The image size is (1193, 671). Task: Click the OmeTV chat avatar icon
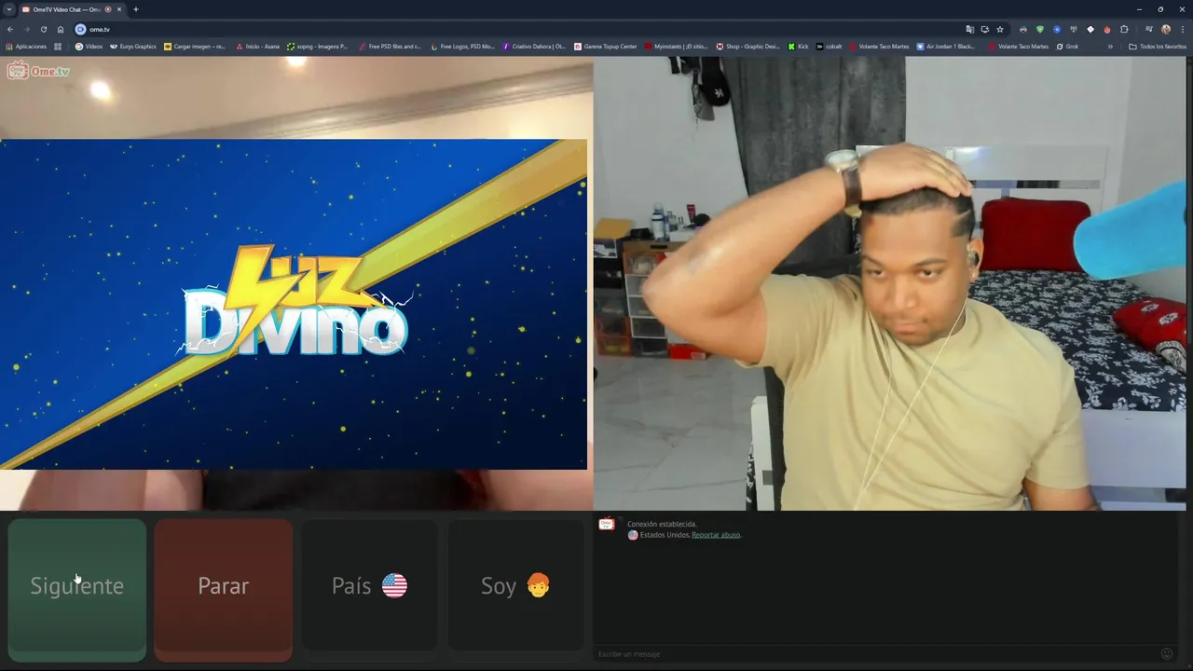(606, 524)
